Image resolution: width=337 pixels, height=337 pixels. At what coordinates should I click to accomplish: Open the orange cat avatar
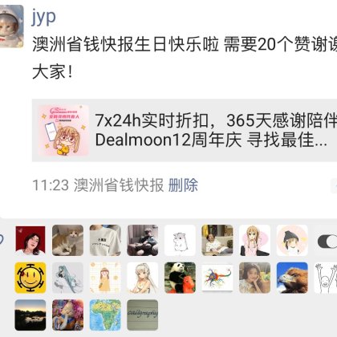pyautogui.click(x=67, y=241)
